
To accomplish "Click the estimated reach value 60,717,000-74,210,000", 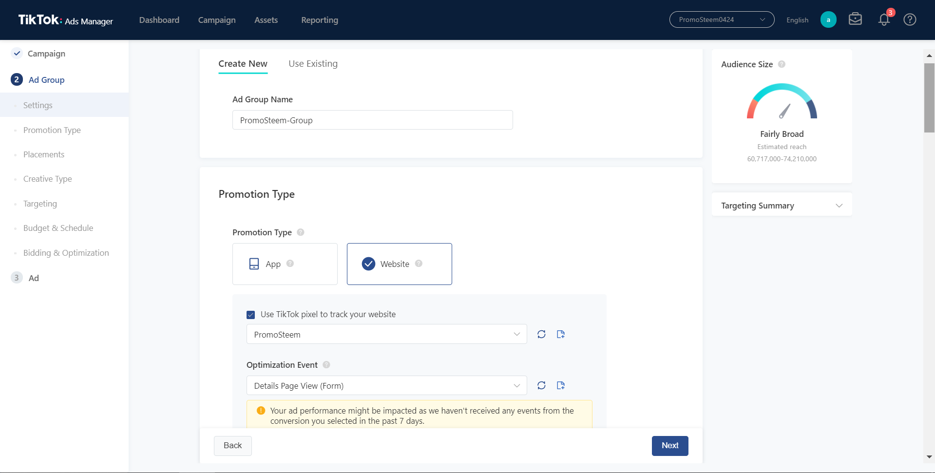I will (x=782, y=159).
